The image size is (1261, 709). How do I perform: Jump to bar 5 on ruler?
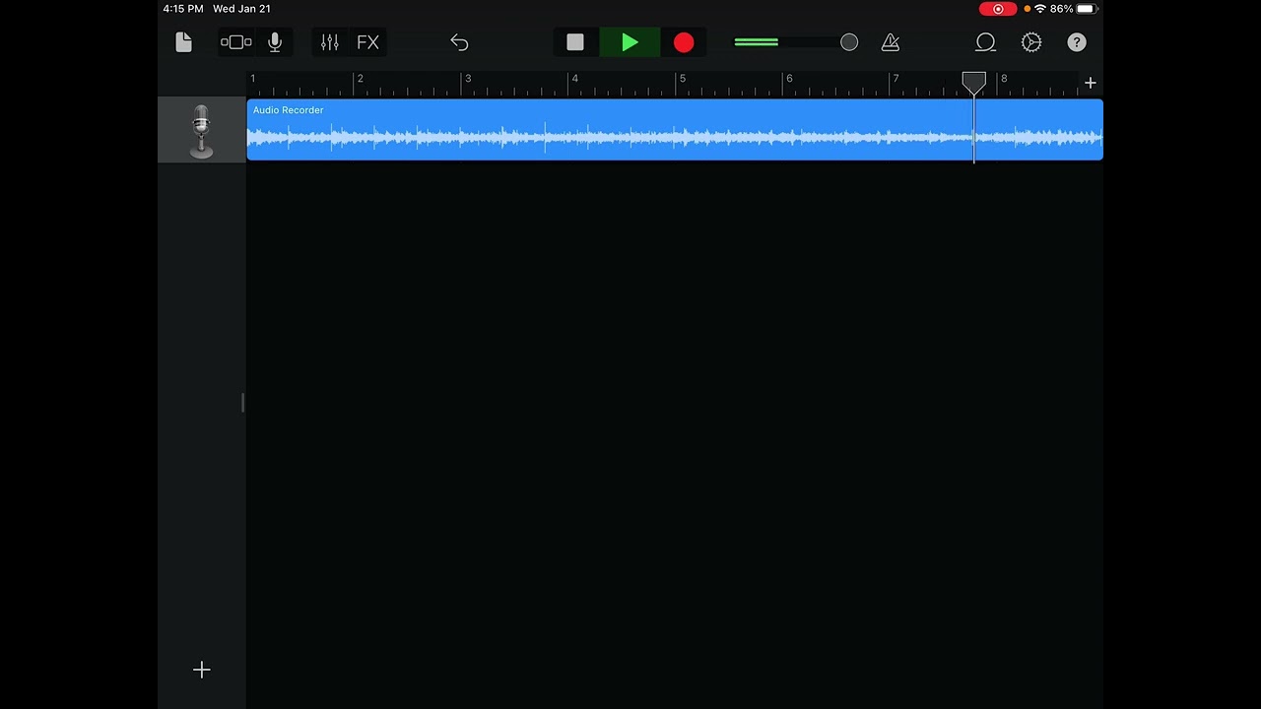pos(682,79)
